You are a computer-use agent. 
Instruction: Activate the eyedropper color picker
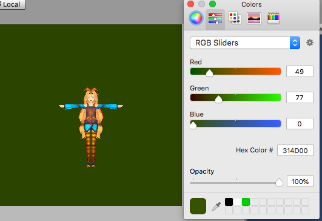tap(216, 206)
